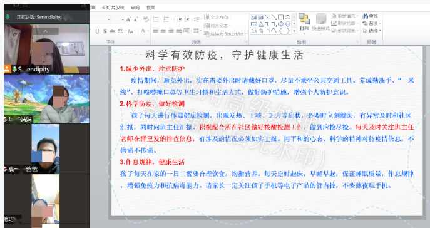
Task: Open the 排列 arrange menu
Action: pyautogui.click(x=304, y=24)
